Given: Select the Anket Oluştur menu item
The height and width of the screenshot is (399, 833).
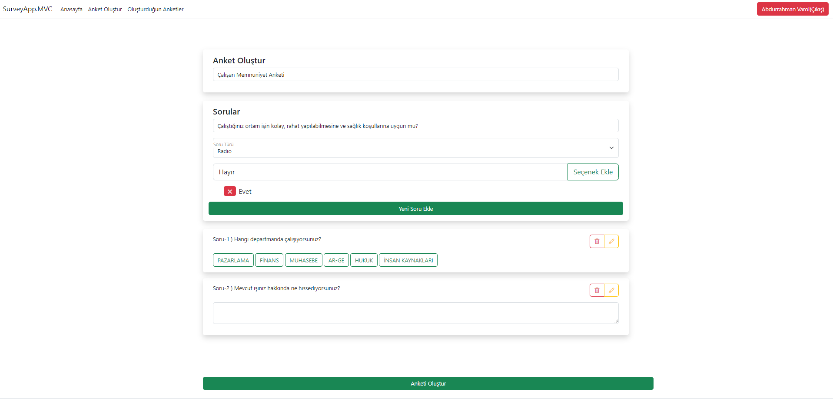Looking at the screenshot, I should (105, 9).
